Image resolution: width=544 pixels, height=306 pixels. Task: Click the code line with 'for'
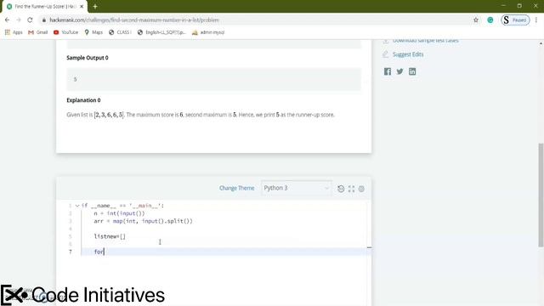[99, 252]
